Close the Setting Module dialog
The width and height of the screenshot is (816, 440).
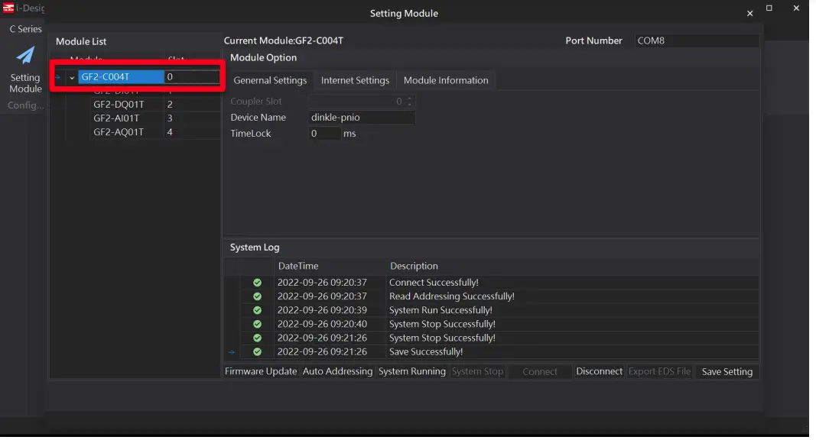coord(749,14)
